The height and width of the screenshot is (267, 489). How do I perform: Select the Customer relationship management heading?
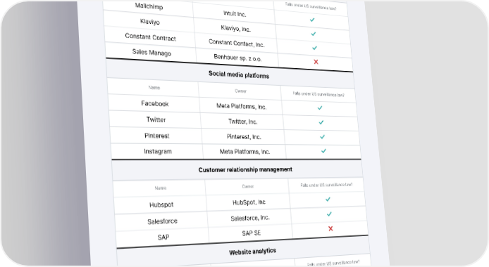point(245,170)
